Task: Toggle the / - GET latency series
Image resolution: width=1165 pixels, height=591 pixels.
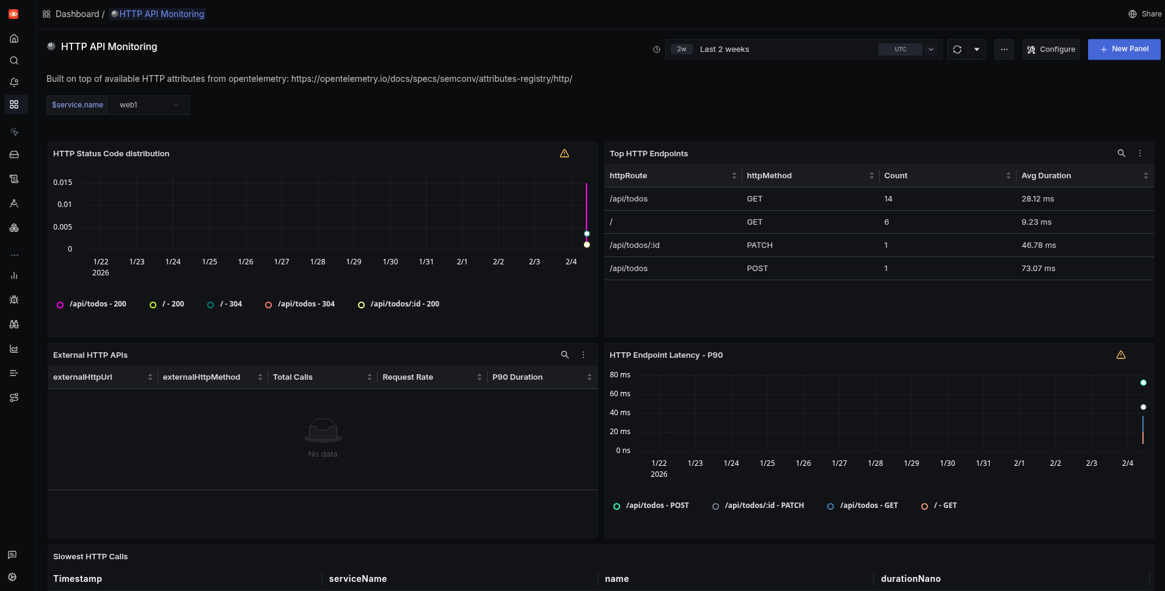Action: click(945, 506)
